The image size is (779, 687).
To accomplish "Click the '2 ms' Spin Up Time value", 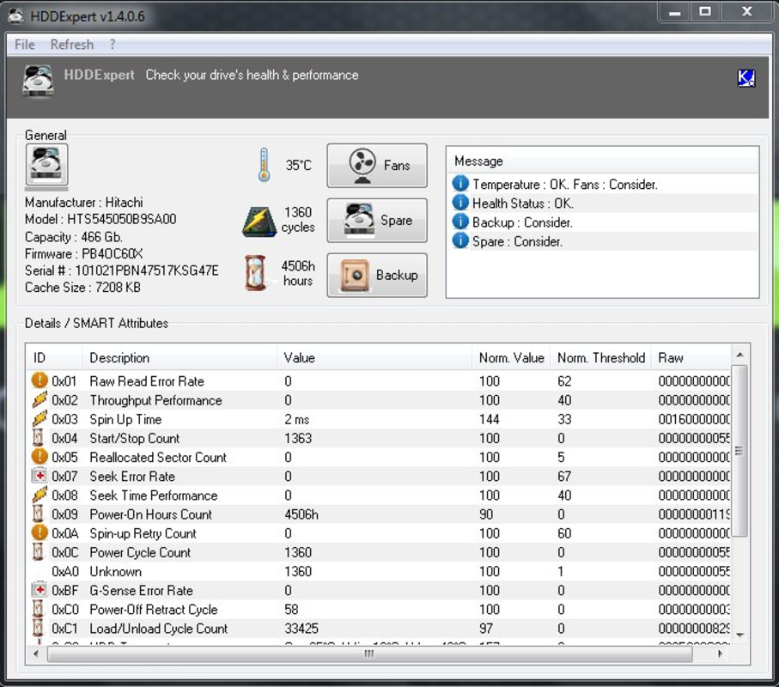I will pos(296,419).
